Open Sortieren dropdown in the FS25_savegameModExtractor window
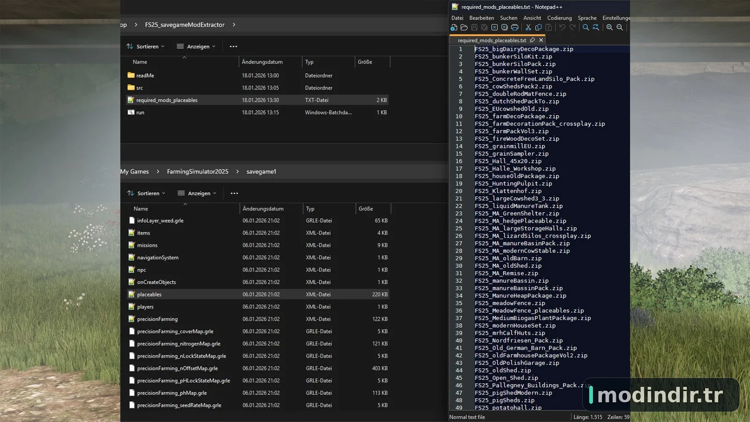 coord(145,46)
